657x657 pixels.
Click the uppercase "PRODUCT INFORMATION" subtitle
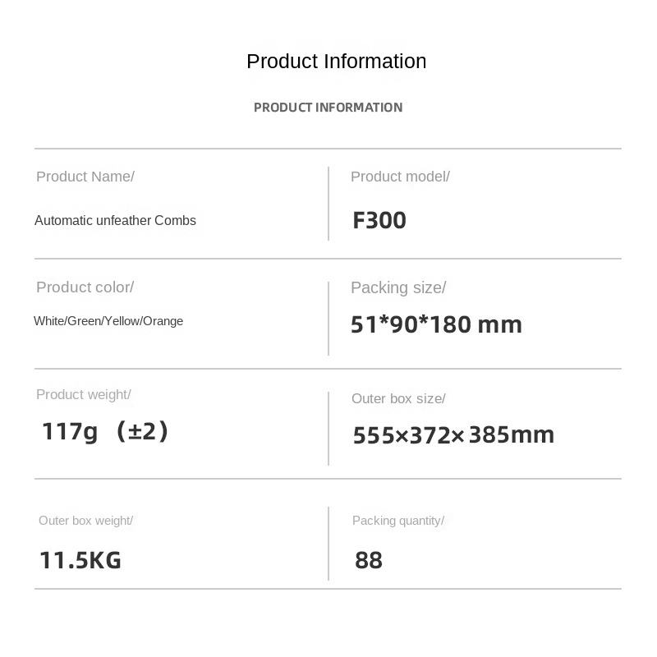(328, 108)
